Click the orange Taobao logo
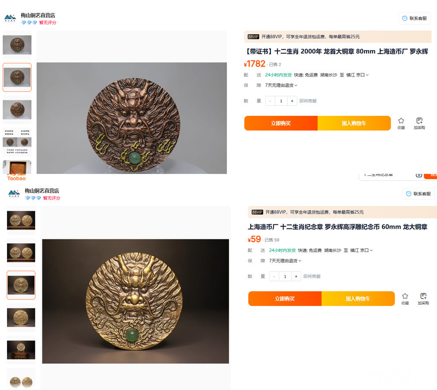Image resolution: width=437 pixels, height=390 pixels. pyautogui.click(x=17, y=178)
